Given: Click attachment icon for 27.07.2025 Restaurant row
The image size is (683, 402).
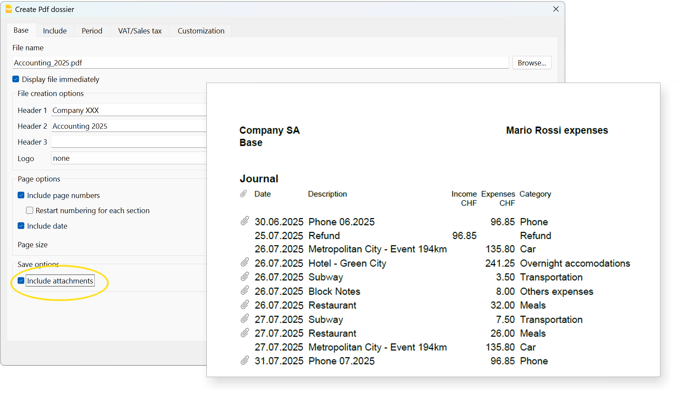Looking at the screenshot, I should [x=244, y=333].
